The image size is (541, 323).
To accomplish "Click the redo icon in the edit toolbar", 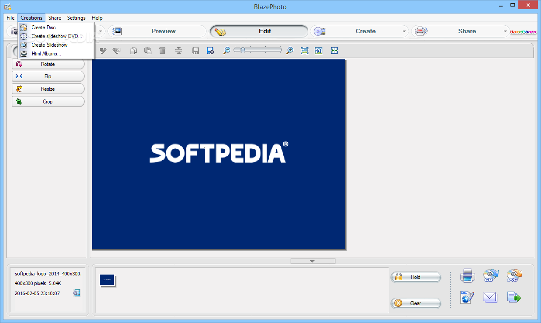I will coord(116,51).
